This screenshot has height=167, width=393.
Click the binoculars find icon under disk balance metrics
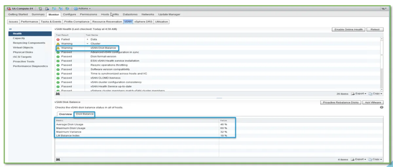58,159
